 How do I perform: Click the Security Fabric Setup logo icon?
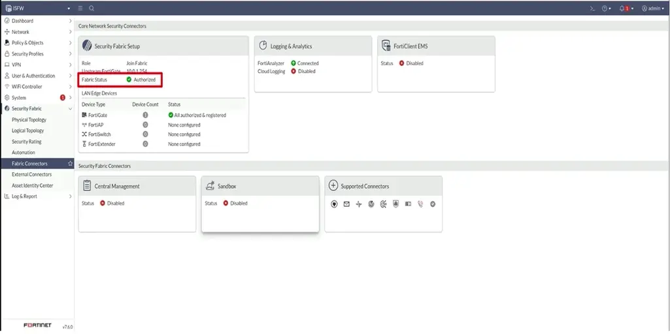(x=87, y=46)
